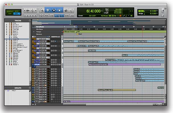This screenshot has height=113, width=173.
Task: Click the session overview universe view
Action: 99,22
